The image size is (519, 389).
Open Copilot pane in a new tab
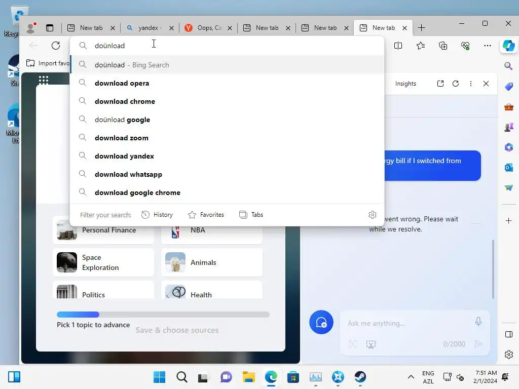[x=440, y=84]
